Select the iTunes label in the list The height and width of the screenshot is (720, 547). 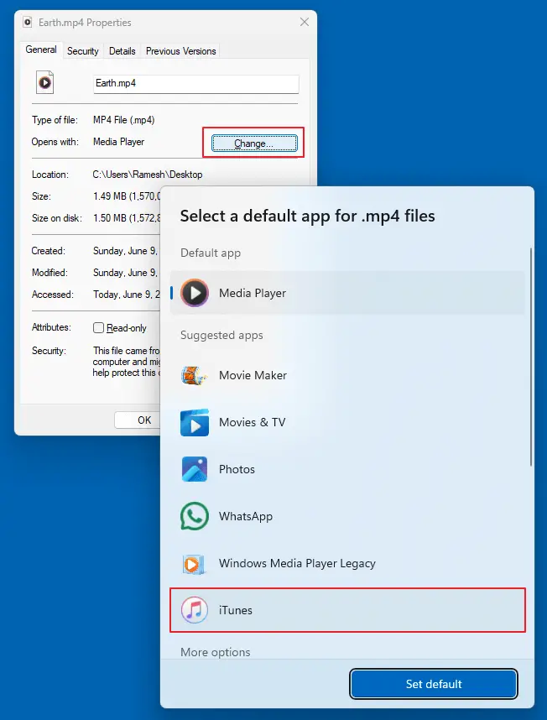[x=236, y=610]
